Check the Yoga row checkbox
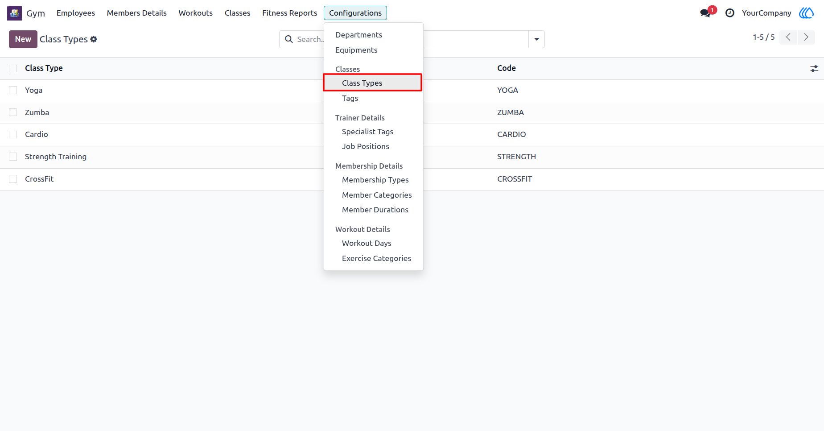 13,90
